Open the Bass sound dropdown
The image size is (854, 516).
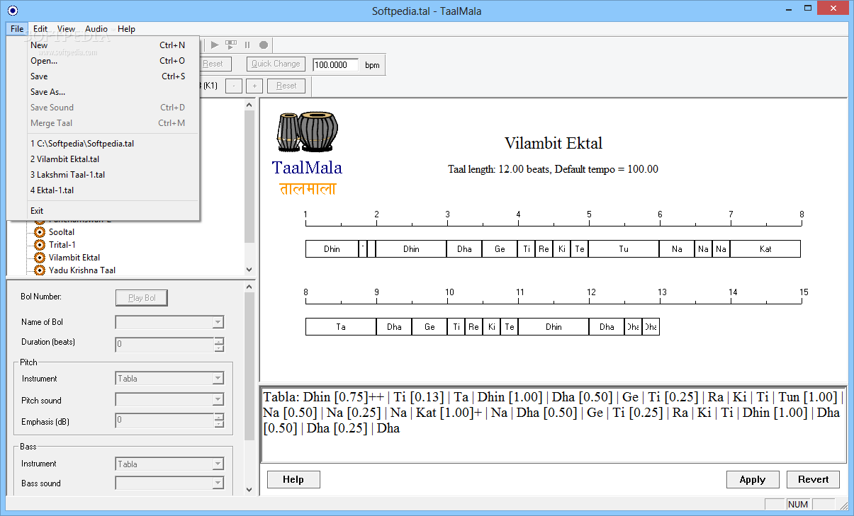(218, 484)
